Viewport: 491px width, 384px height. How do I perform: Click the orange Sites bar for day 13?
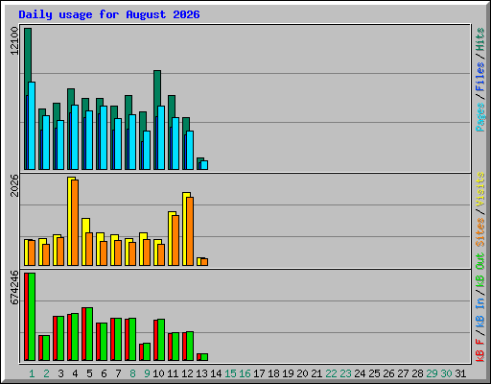(204, 262)
